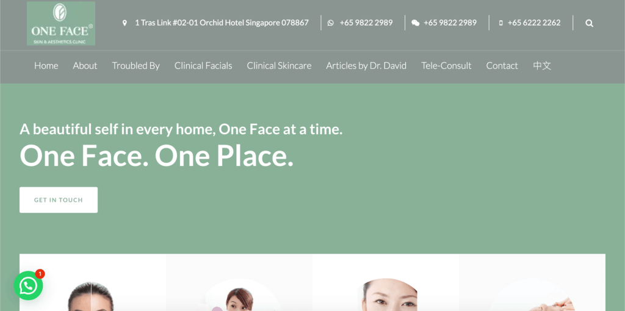This screenshot has height=311, width=625.
Task: Expand the Clinical Skincare menu
Action: tap(279, 66)
